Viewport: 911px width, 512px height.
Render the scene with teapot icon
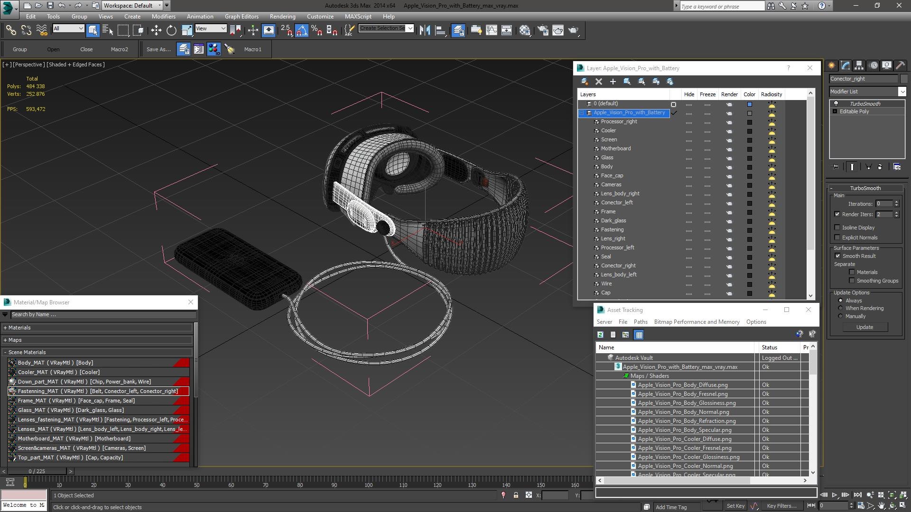[574, 30]
